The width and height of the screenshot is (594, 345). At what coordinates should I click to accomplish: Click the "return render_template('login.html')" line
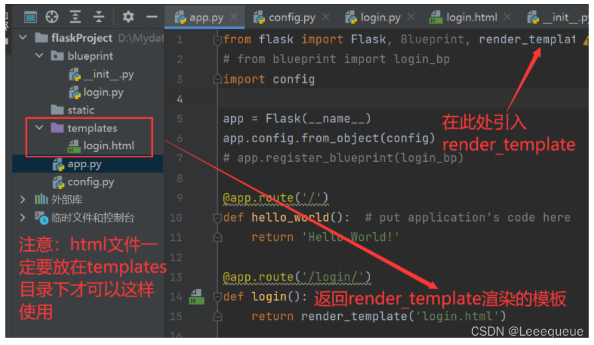point(379,316)
